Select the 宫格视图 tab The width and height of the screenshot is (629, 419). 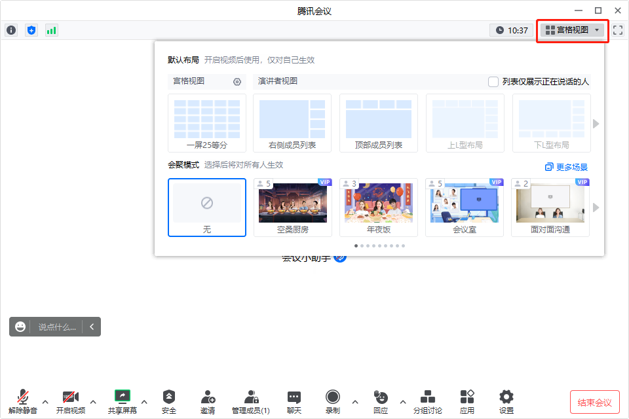189,81
